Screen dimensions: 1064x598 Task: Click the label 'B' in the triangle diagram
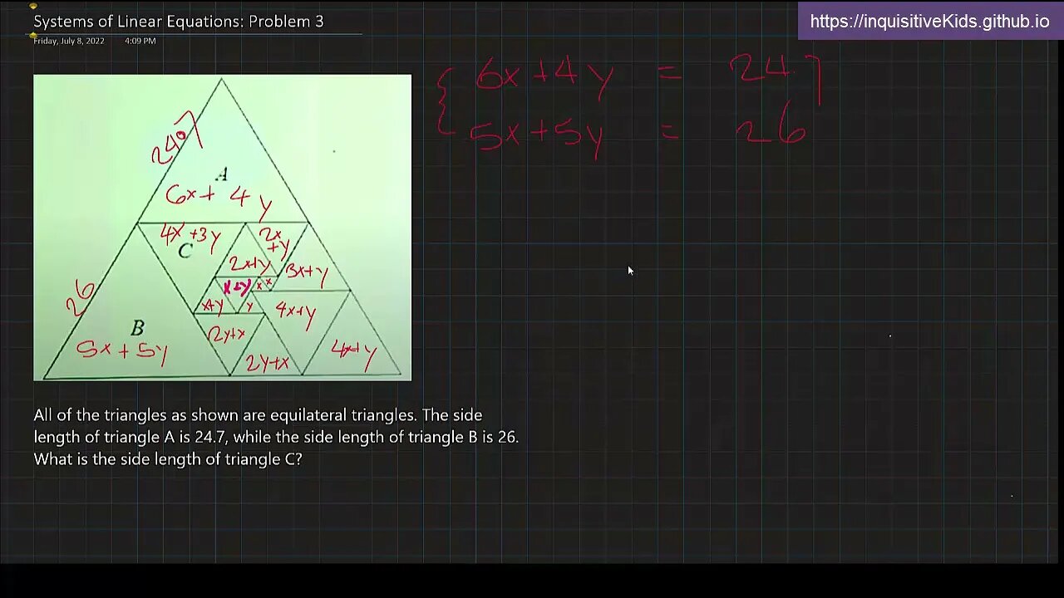tap(138, 329)
